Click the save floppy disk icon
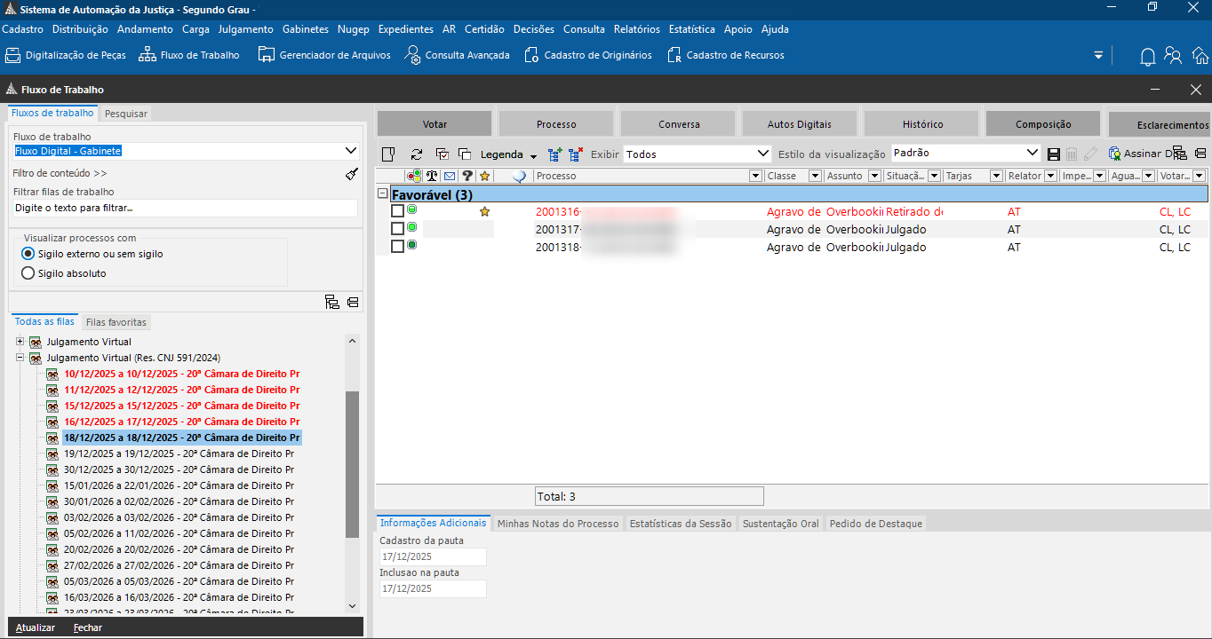1212x639 pixels. [1054, 154]
